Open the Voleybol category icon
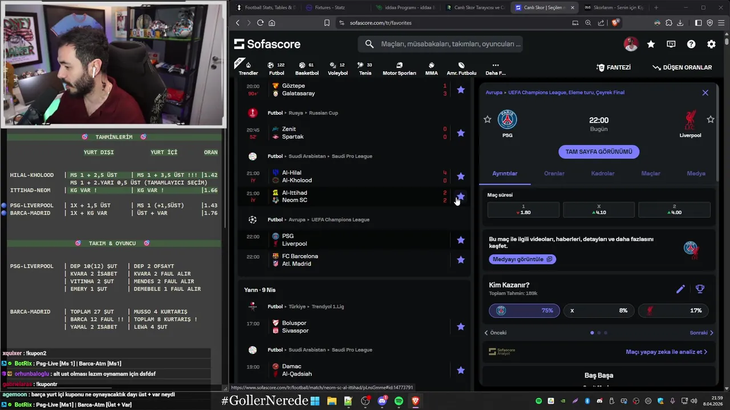 coord(338,68)
